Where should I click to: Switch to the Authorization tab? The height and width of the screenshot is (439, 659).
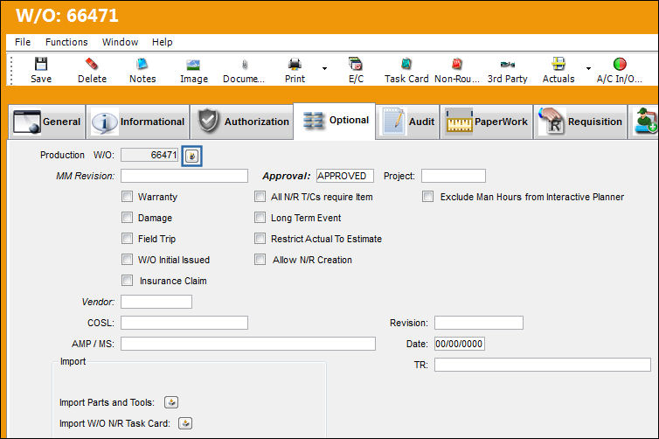242,122
